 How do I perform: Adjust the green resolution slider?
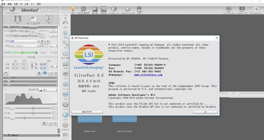pyautogui.click(x=22, y=52)
